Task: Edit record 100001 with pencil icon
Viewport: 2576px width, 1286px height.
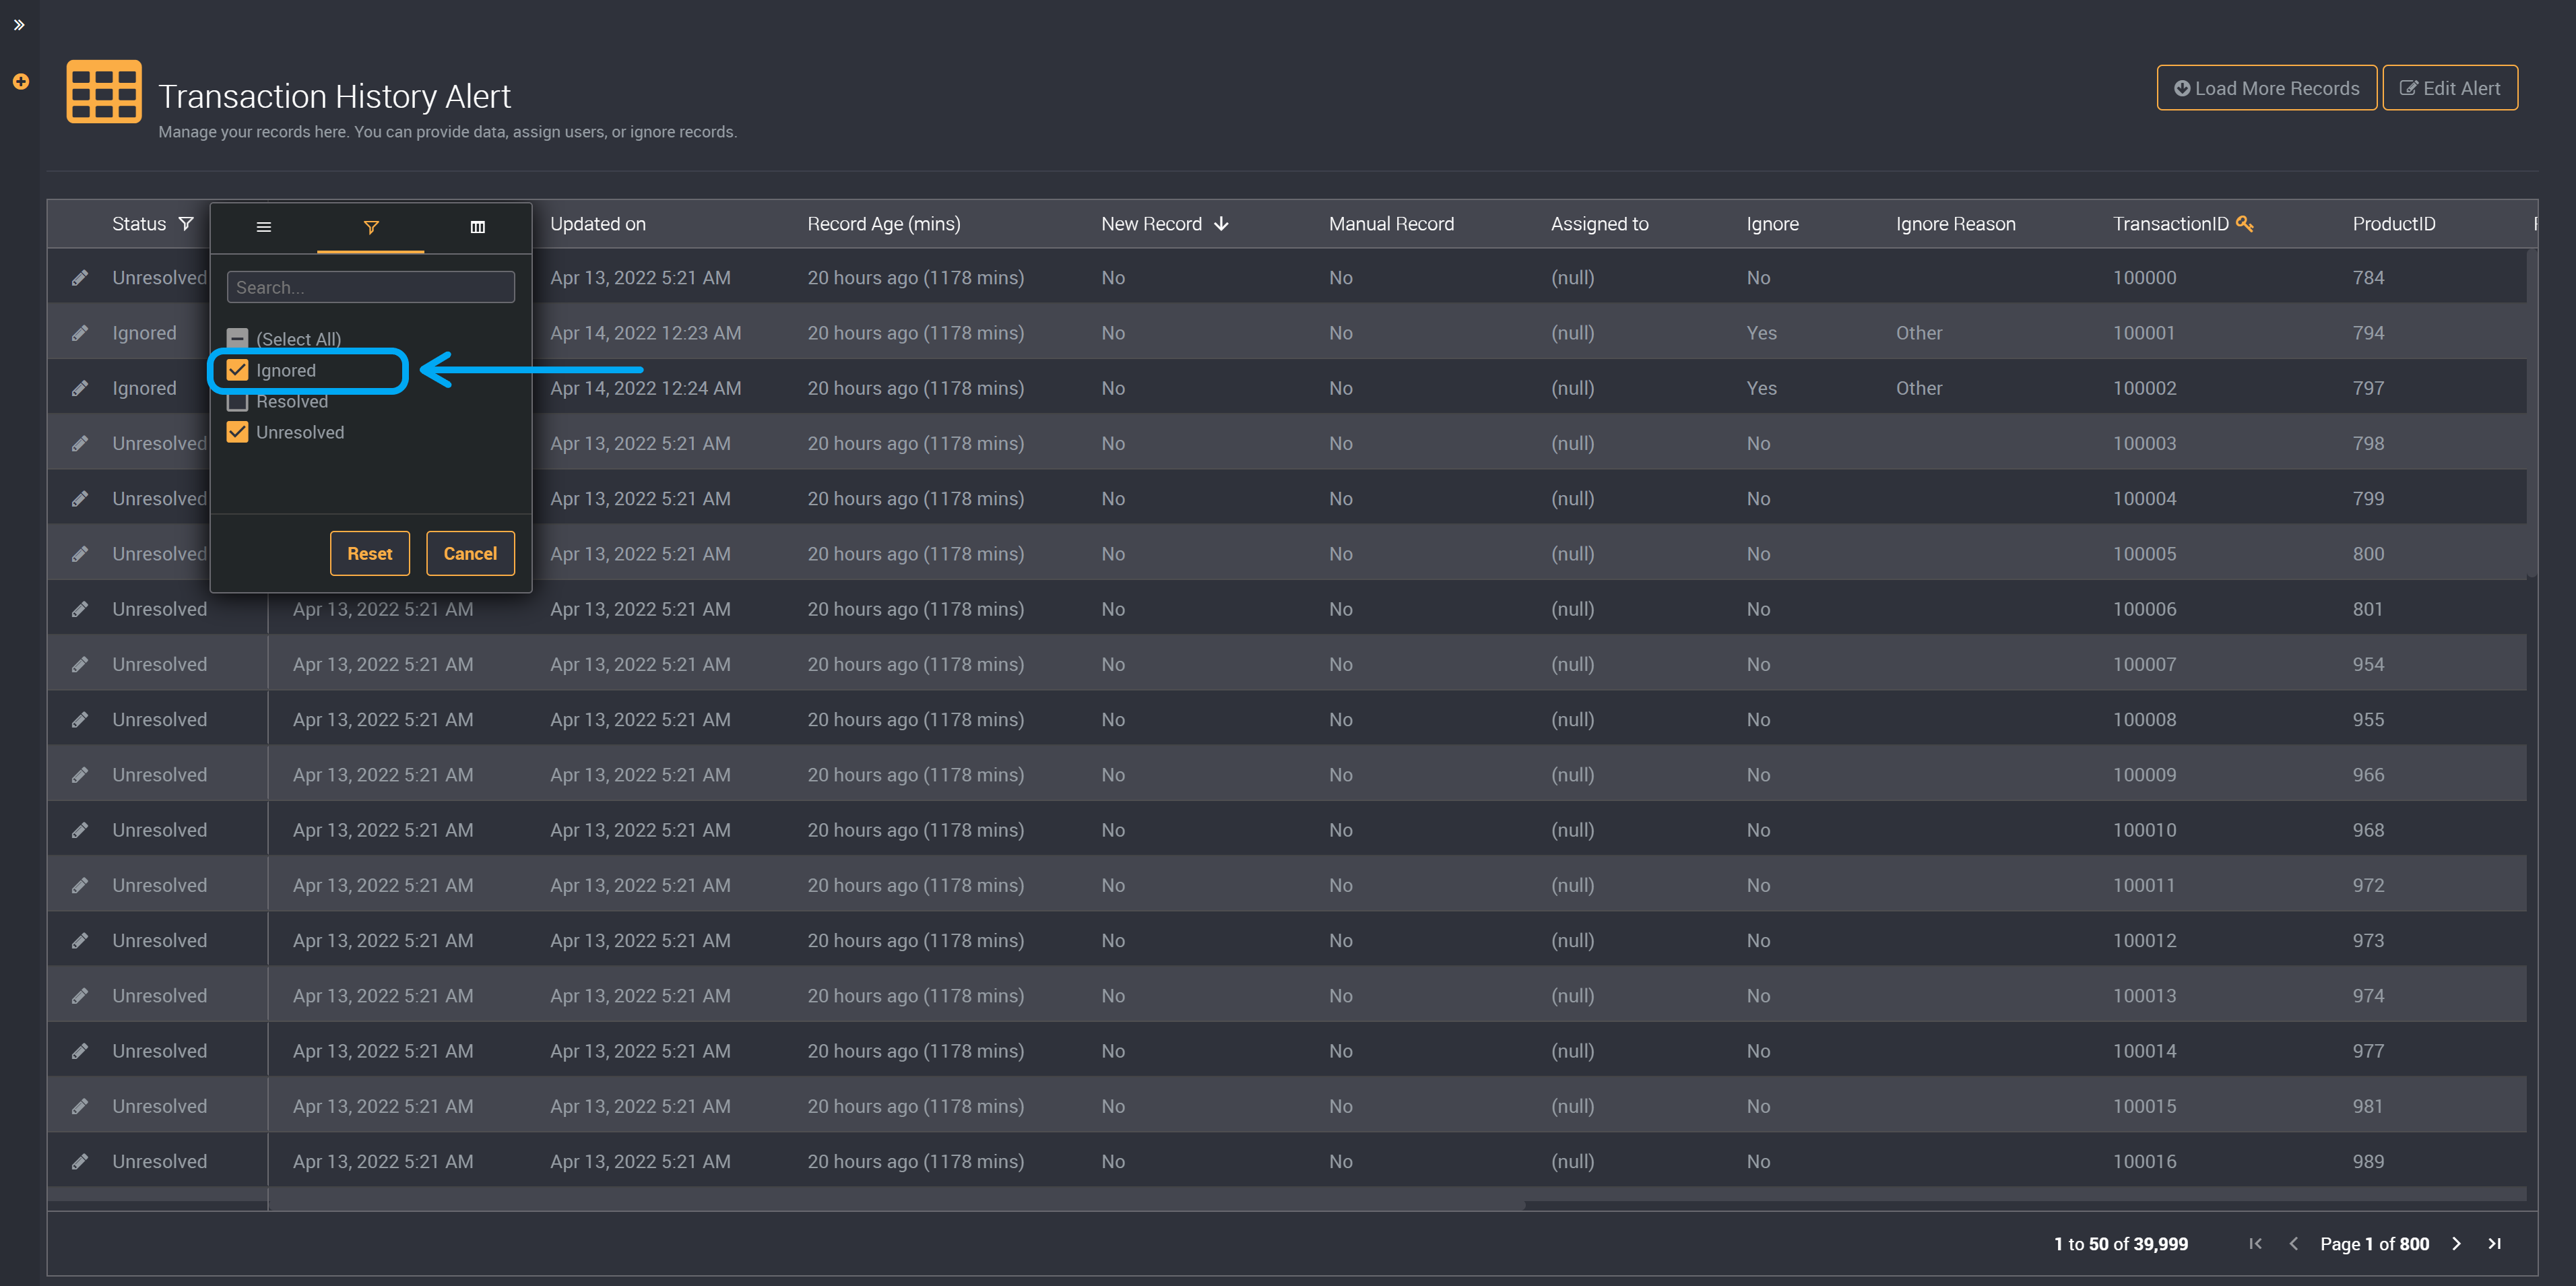Action: [80, 333]
